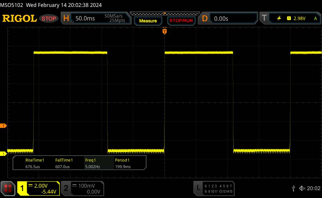Click the rising edge trigger icon
The width and height of the screenshot is (322, 198).
click(279, 19)
